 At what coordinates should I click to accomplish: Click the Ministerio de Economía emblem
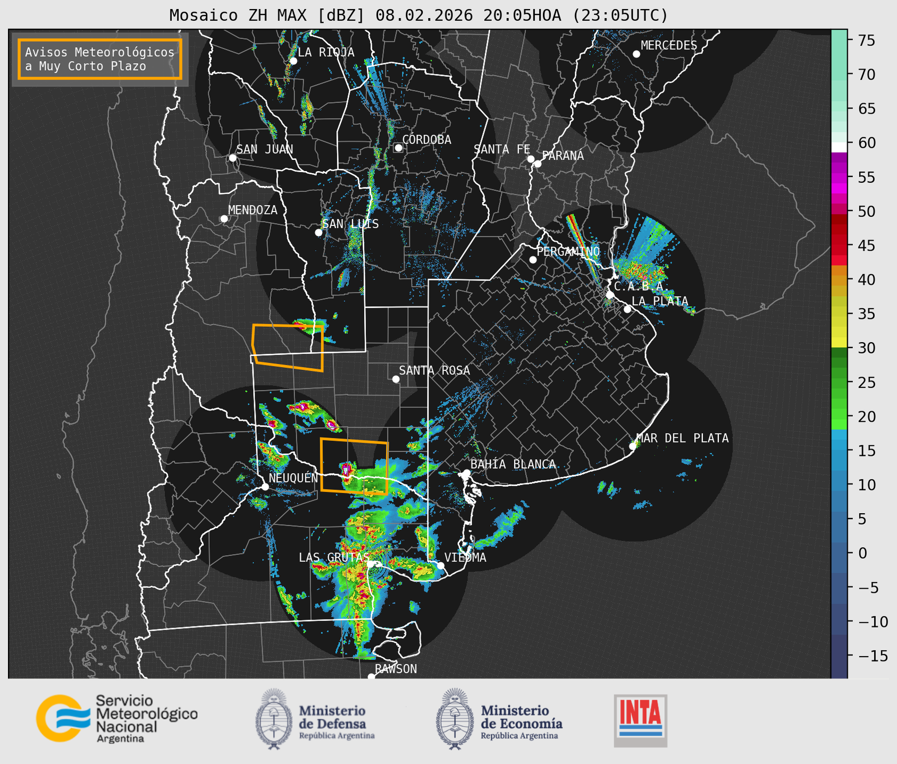click(x=454, y=719)
